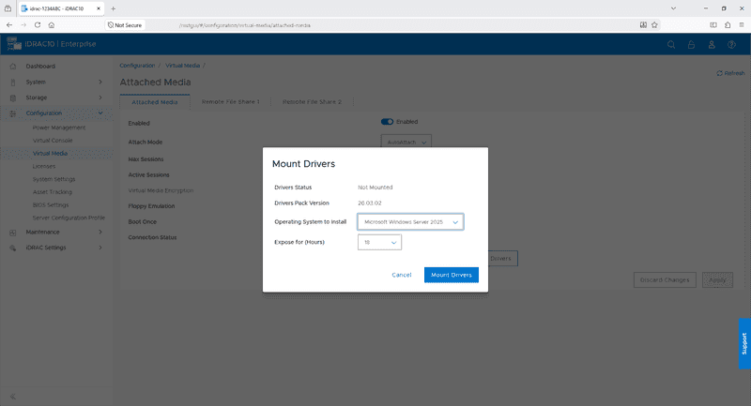Go back in the browser

coord(9,25)
